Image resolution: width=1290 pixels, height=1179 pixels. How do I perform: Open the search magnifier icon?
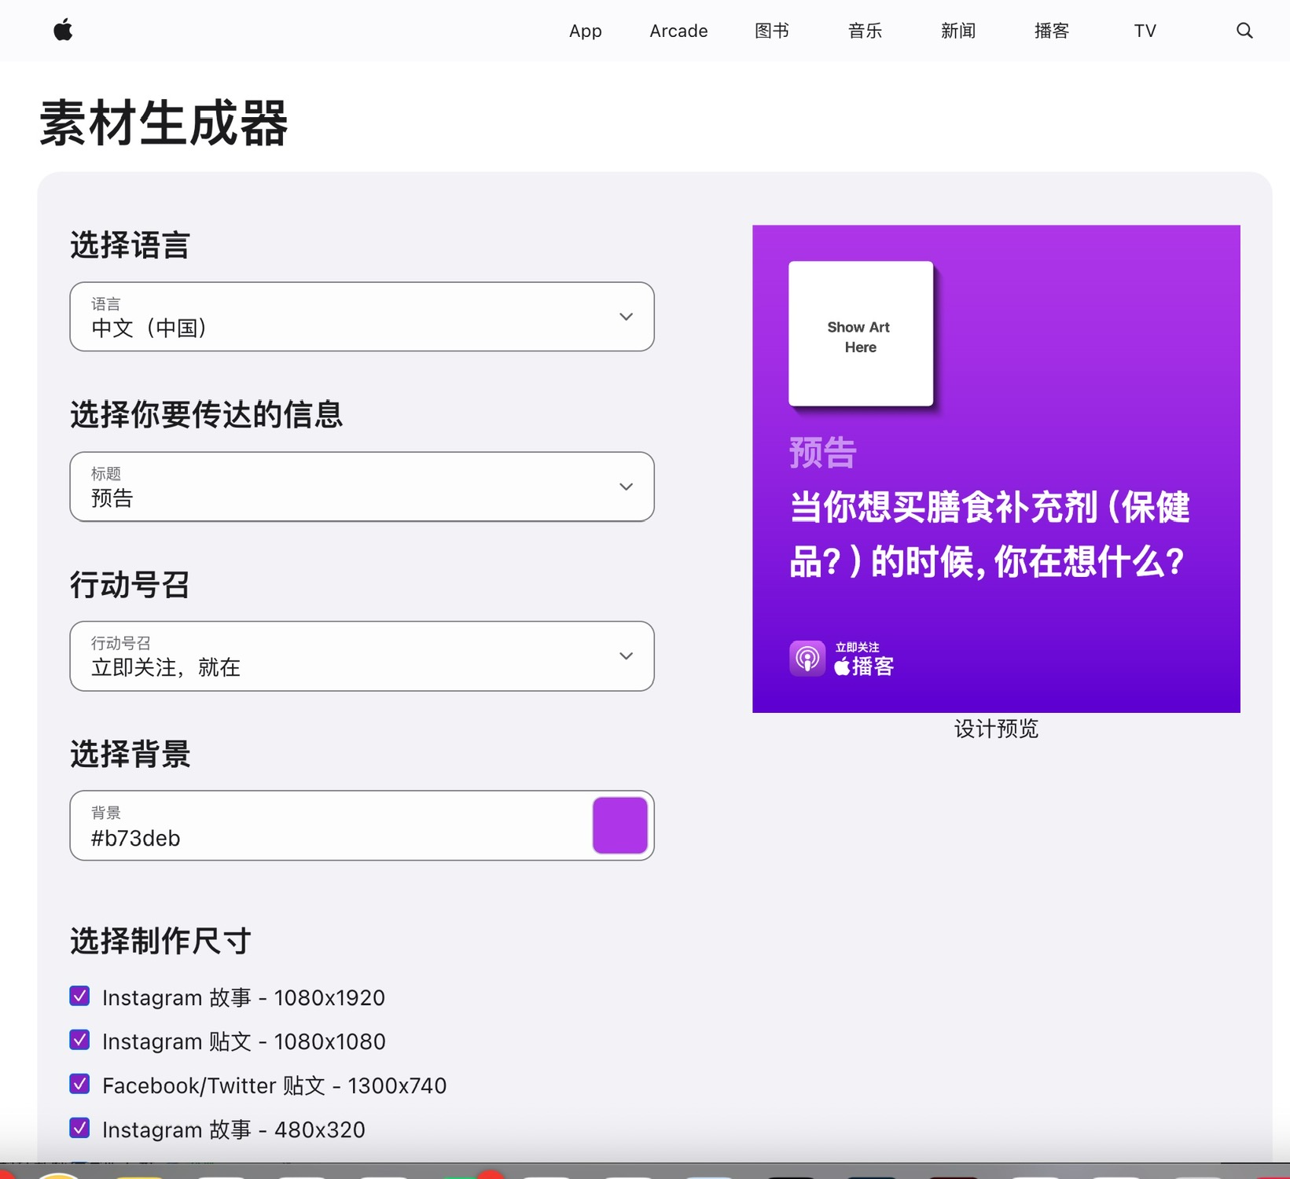coord(1244,31)
